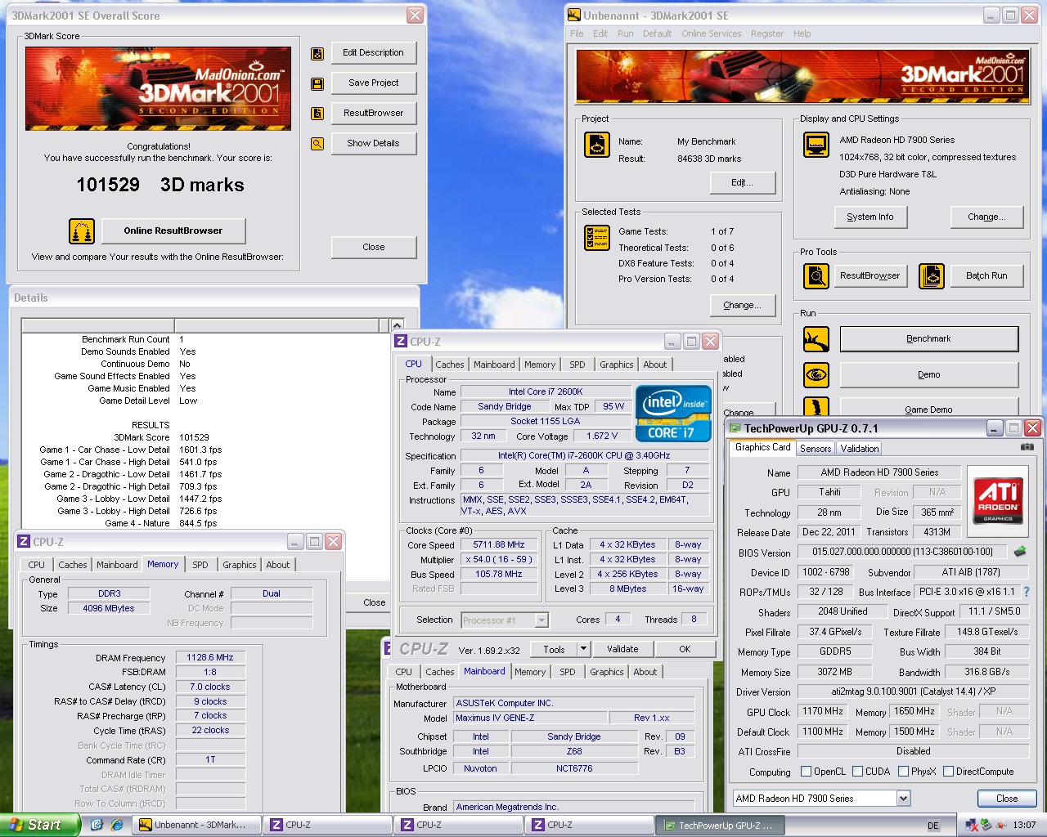Click the GPU-Z screenshot camera icon

coord(1027,447)
